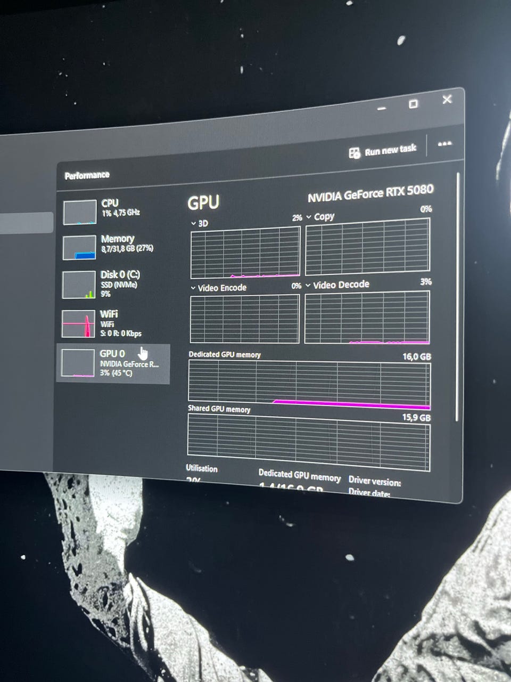511x682 pixels.
Task: Select the GPU 0 entry
Action: [x=113, y=363]
